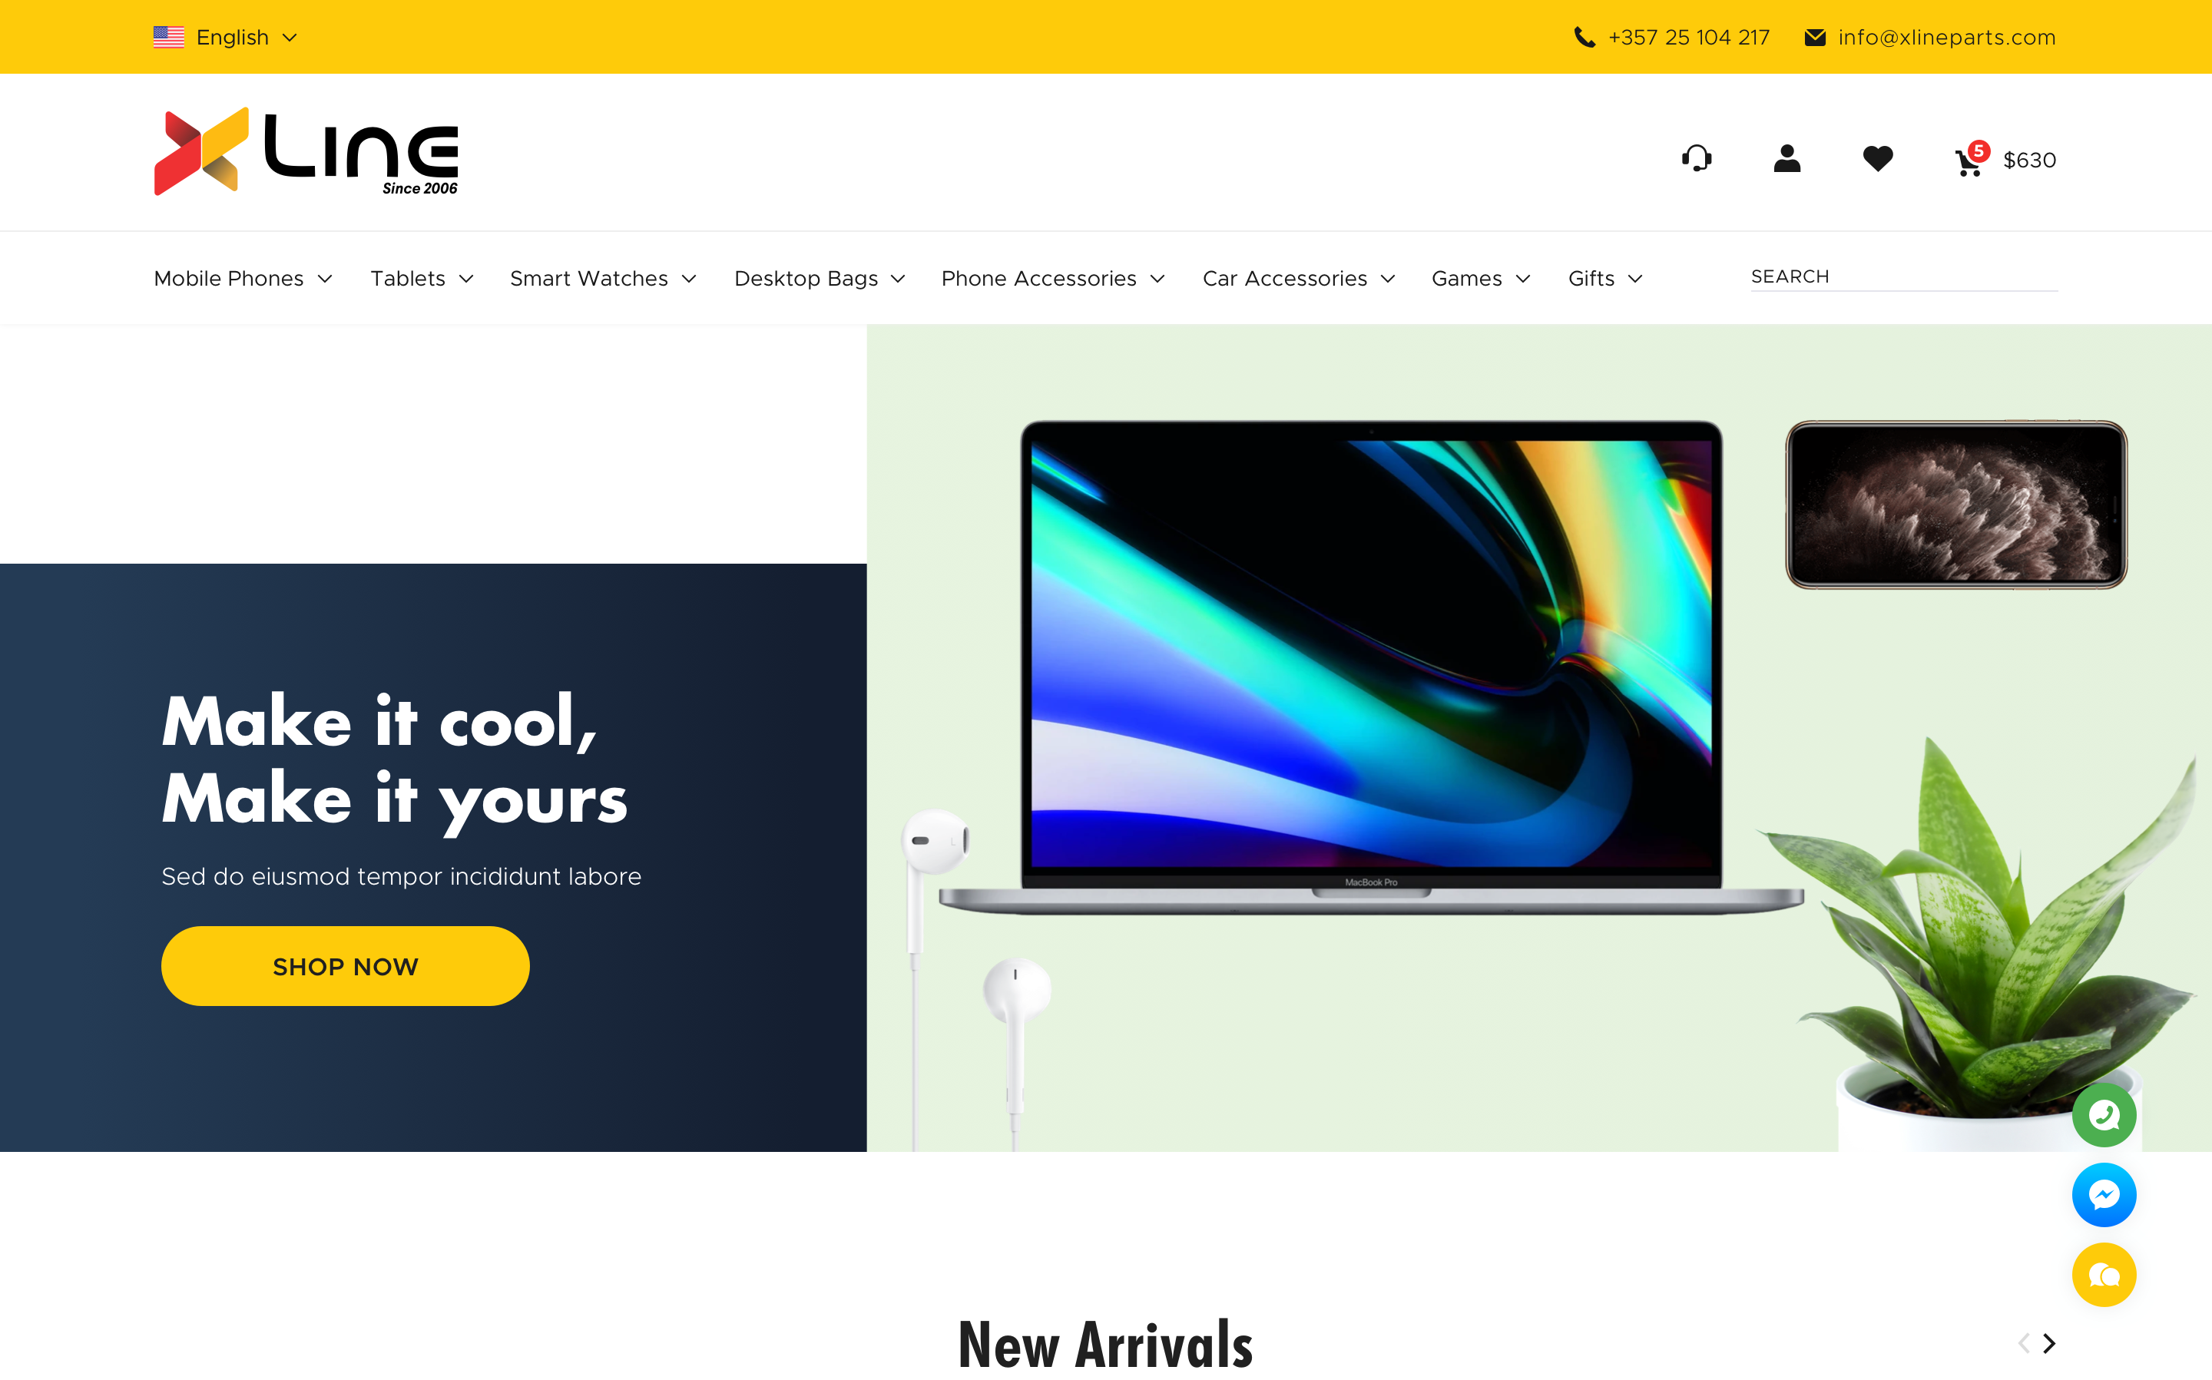Open the shopping cart with 5 items
This screenshot has width=2212, height=1380.
2005,160
